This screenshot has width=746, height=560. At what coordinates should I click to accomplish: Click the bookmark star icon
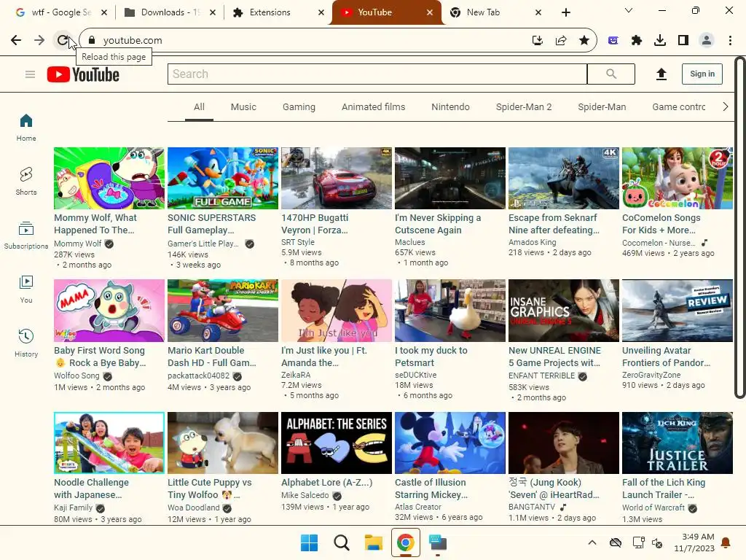584,41
